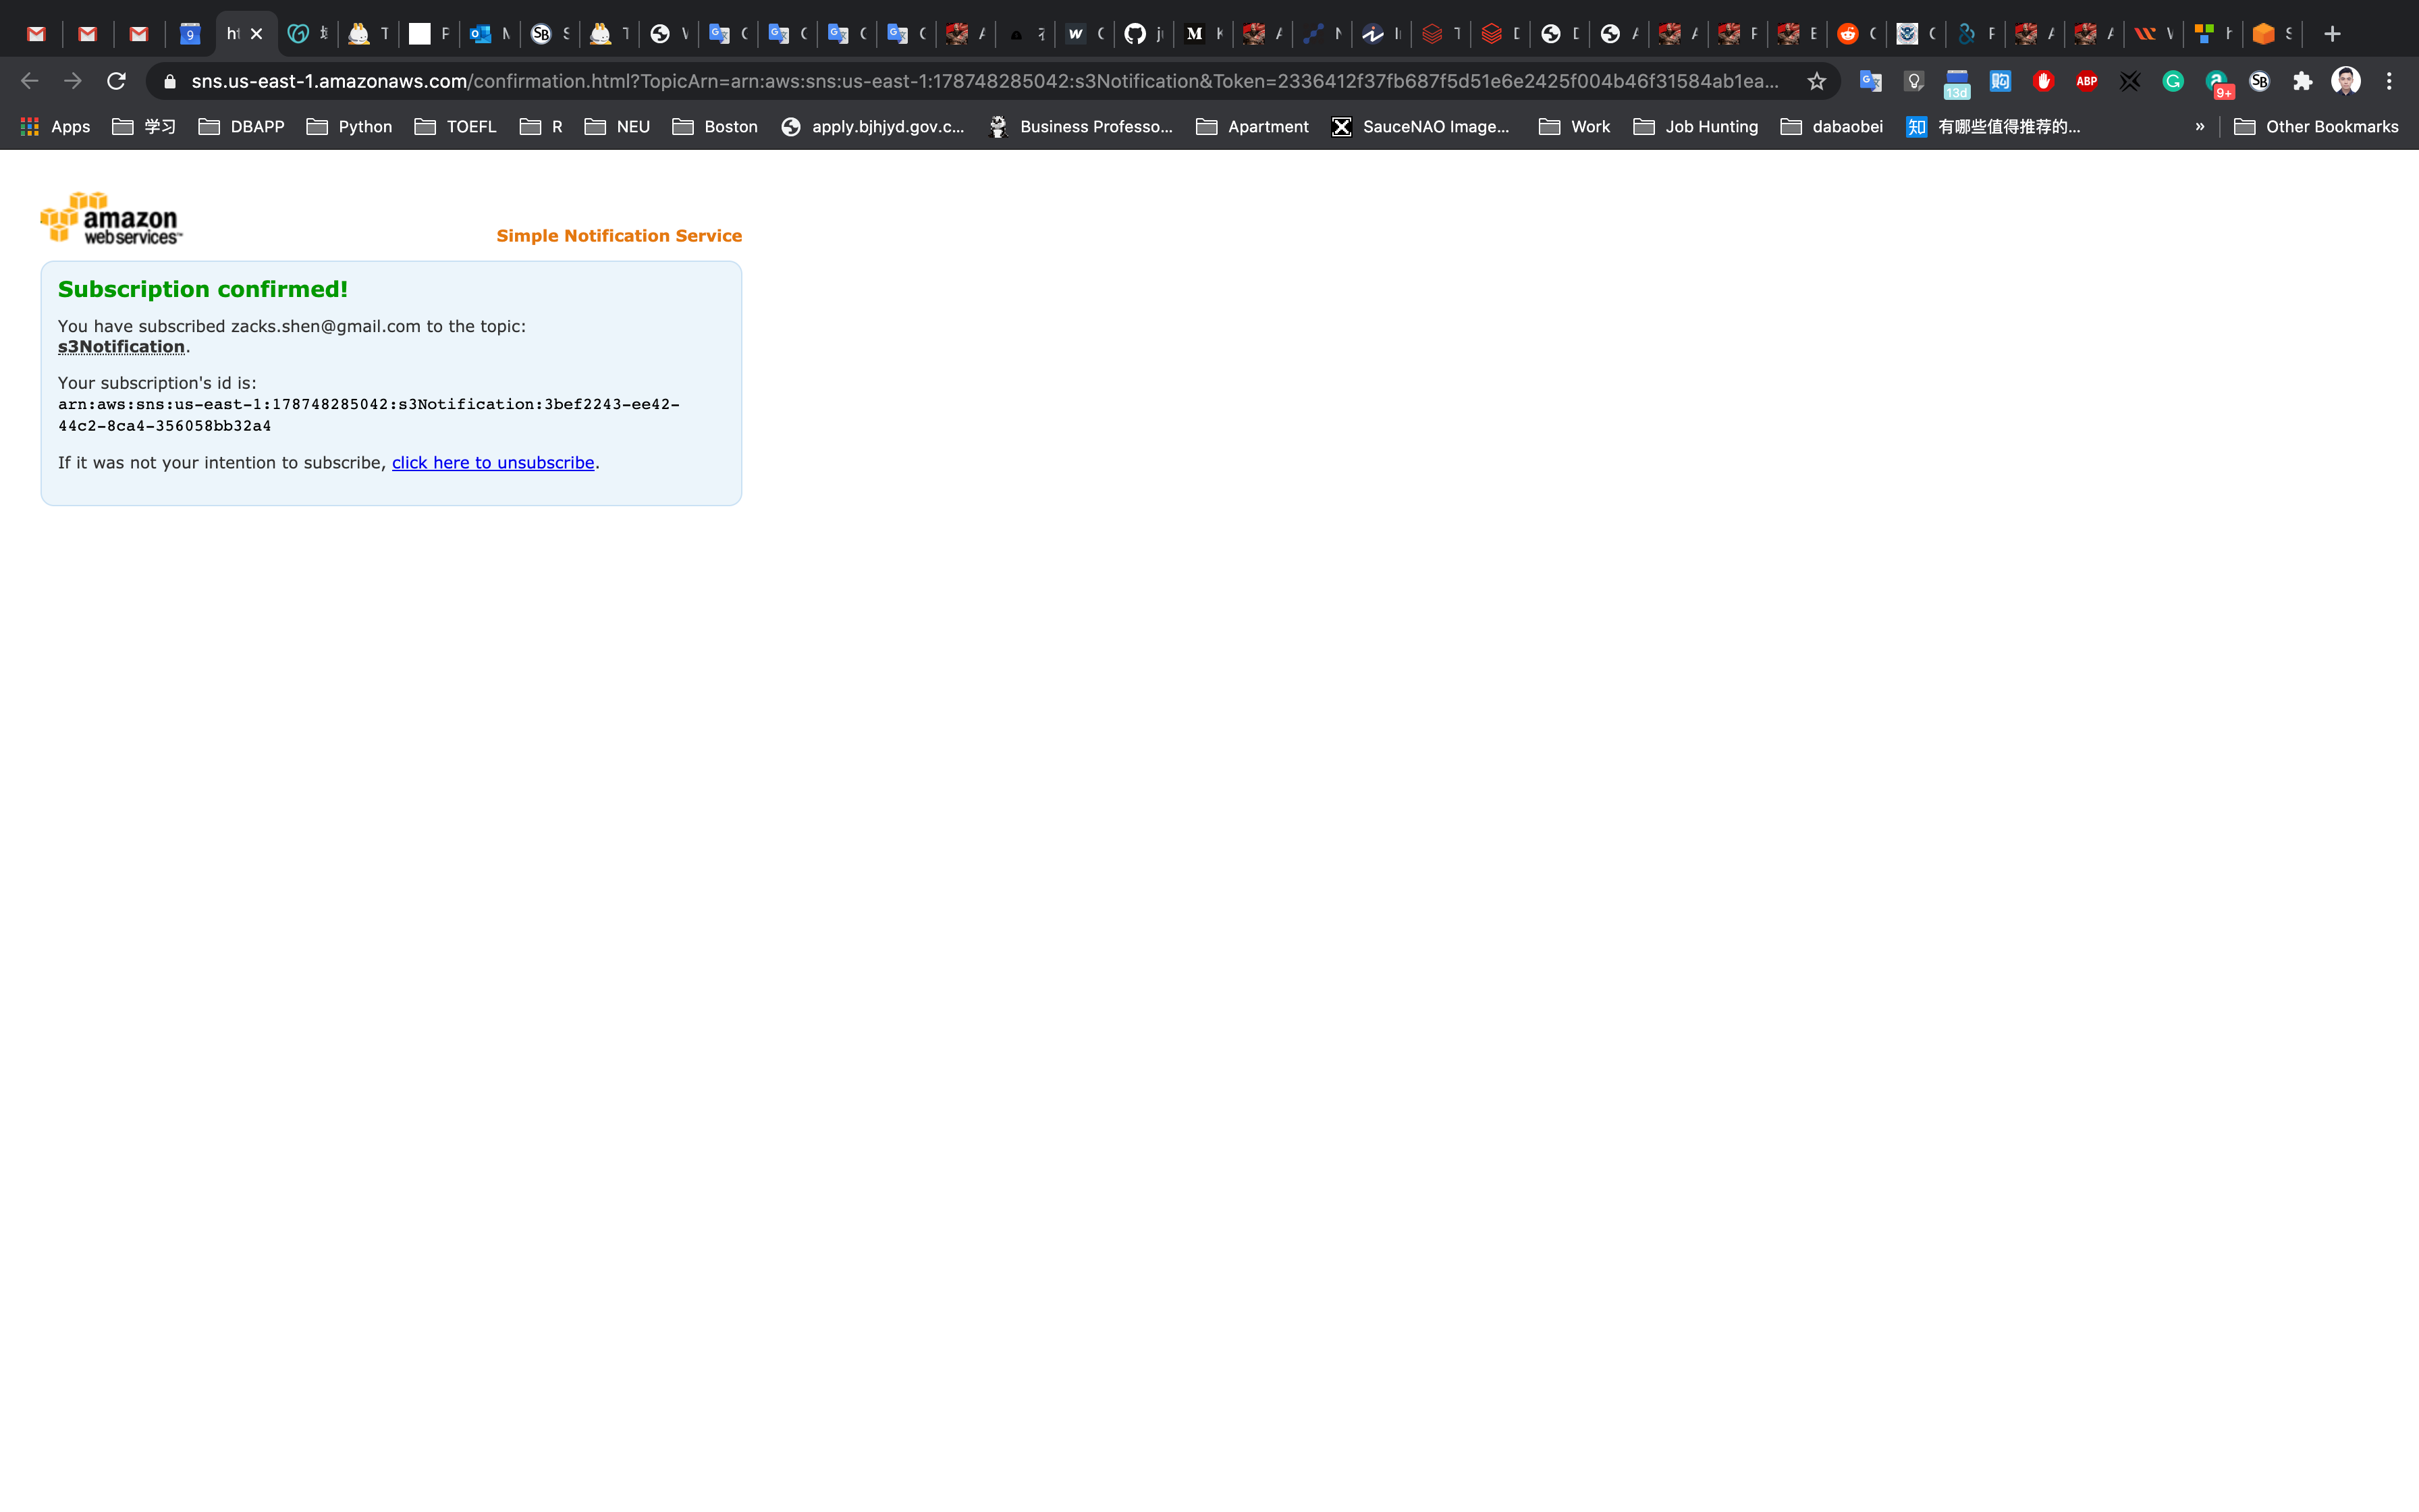Expand the hidden bookmarks chevron
Image resolution: width=2419 pixels, height=1512 pixels.
pyautogui.click(x=2199, y=126)
